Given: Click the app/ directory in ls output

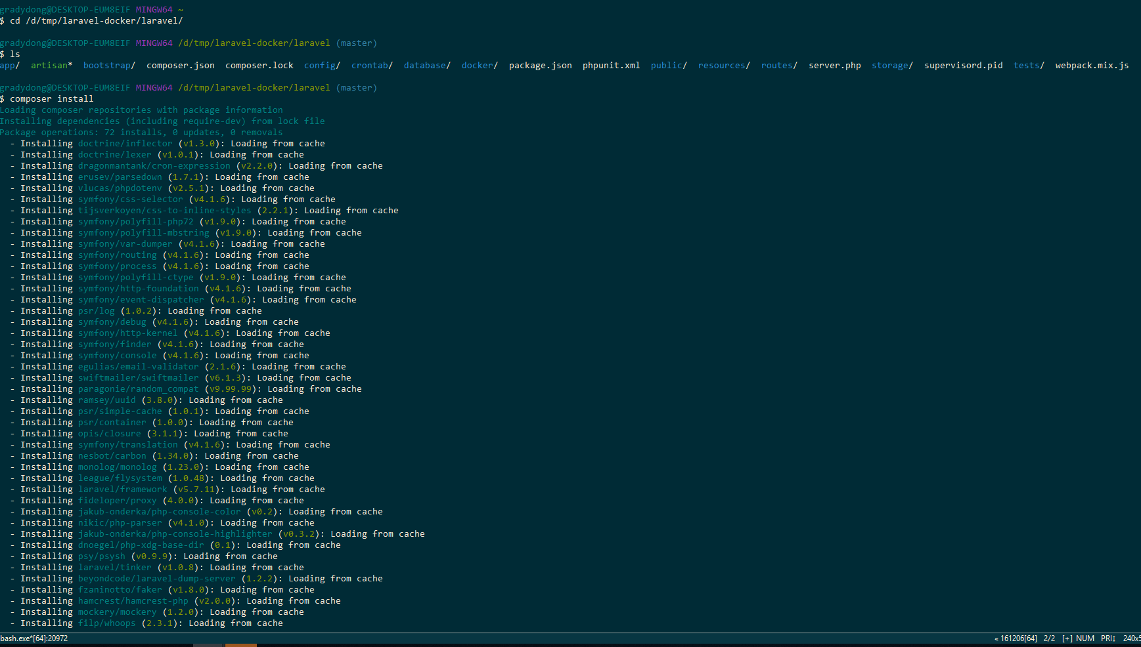Looking at the screenshot, I should (10, 66).
